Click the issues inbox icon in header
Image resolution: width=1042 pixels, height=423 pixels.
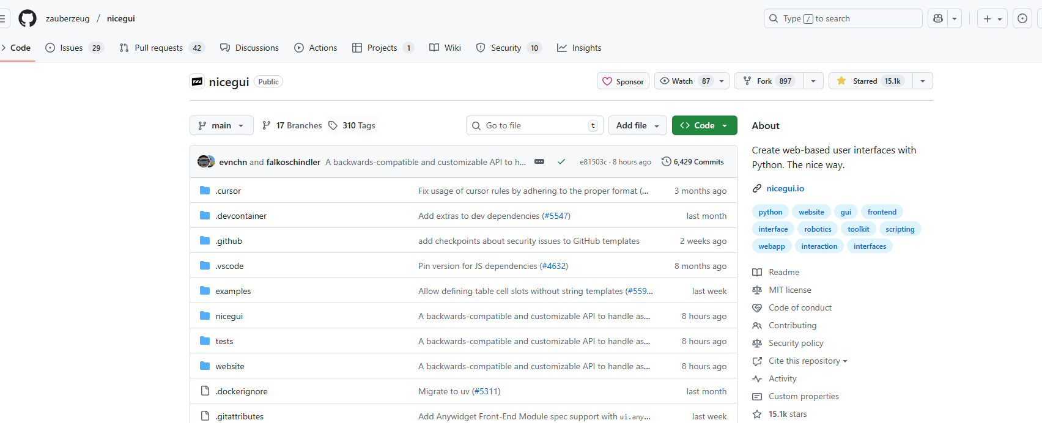coord(1022,18)
